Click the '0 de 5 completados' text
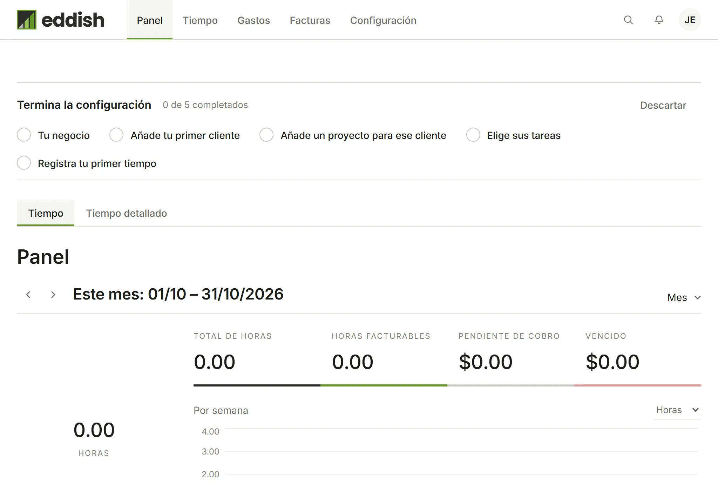Image resolution: width=718 pixels, height=491 pixels. pyautogui.click(x=205, y=105)
